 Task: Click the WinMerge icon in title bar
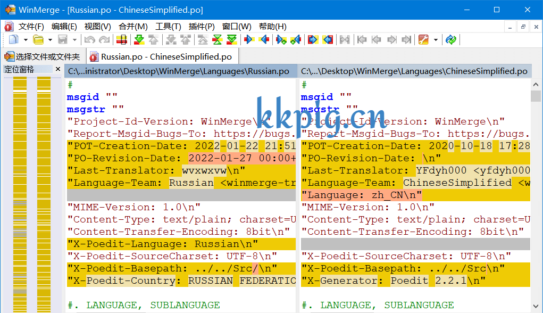(x=10, y=10)
